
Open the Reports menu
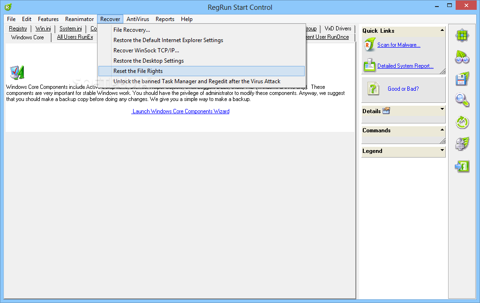165,19
